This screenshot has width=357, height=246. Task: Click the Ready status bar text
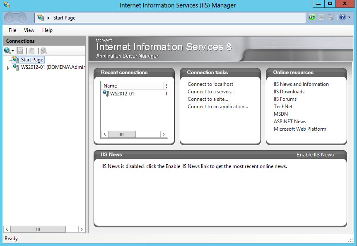point(11,239)
